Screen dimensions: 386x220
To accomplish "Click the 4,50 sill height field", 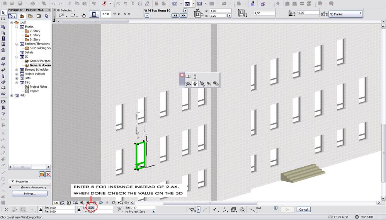I will pyautogui.click(x=264, y=13).
